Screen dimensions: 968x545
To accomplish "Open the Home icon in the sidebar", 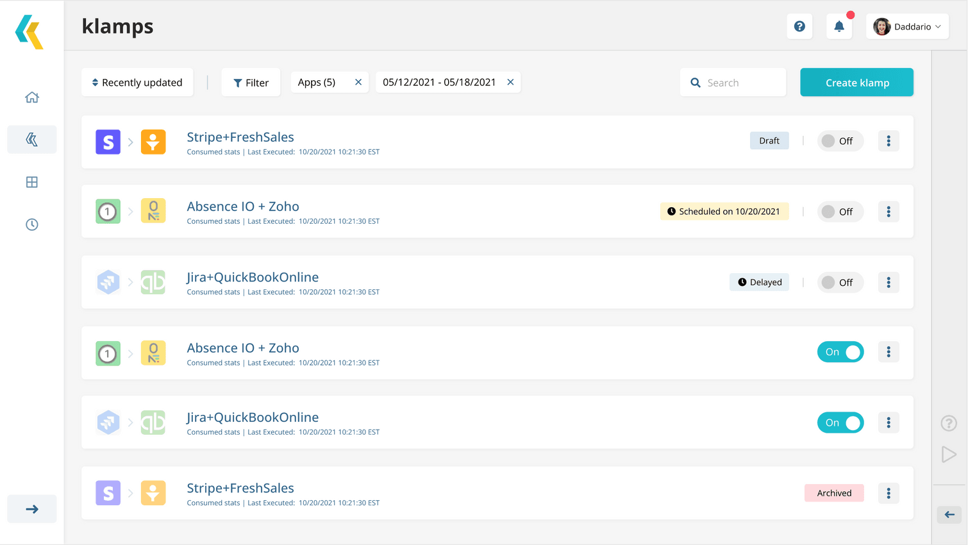I will pos(31,96).
